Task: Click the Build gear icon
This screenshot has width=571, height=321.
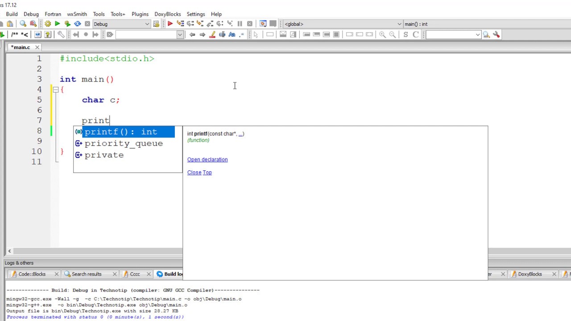Action: point(48,24)
